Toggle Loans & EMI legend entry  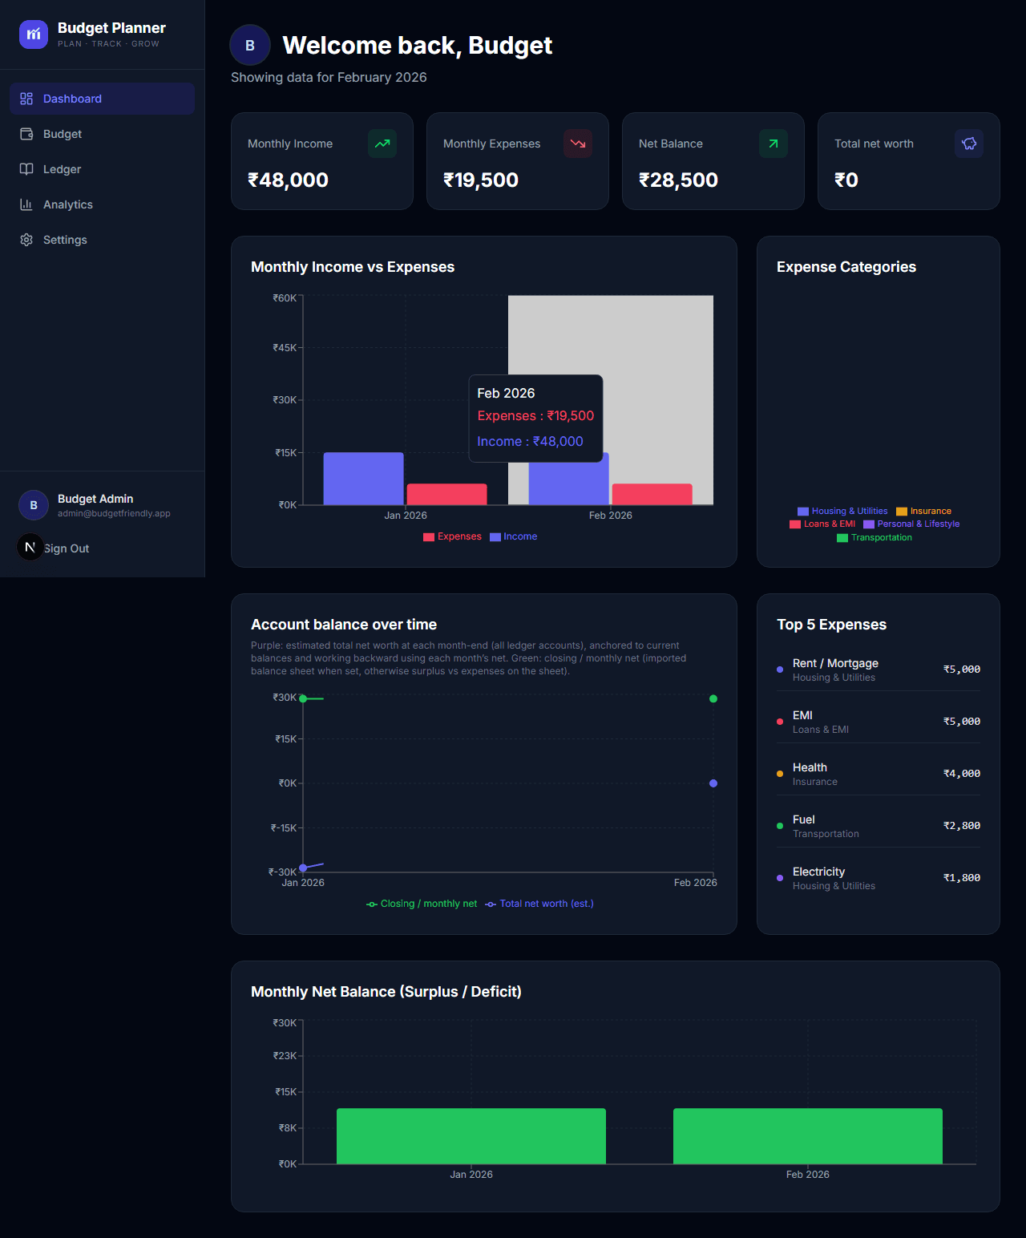coord(822,524)
